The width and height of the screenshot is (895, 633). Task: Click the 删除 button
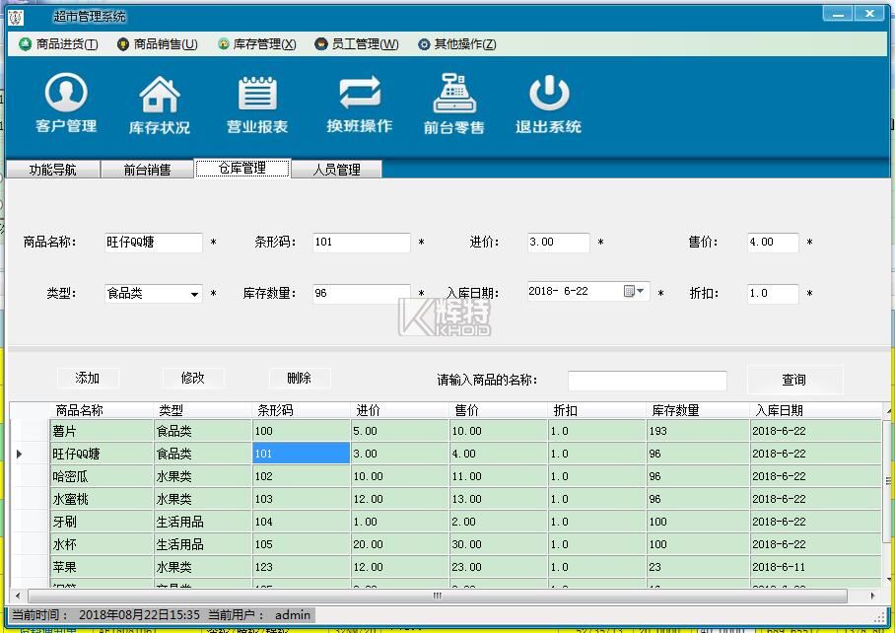point(299,379)
